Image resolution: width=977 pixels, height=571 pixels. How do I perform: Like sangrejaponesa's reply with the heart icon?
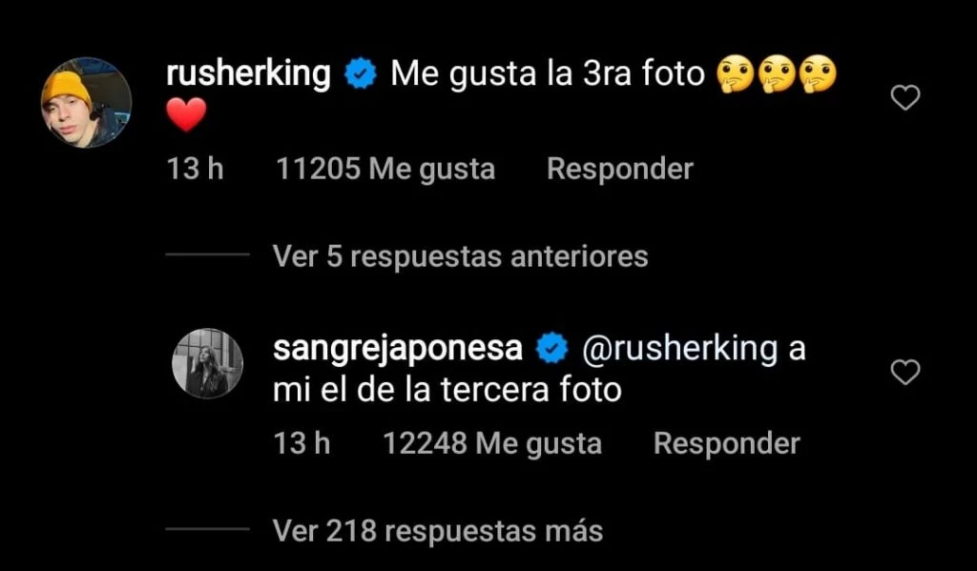(904, 373)
